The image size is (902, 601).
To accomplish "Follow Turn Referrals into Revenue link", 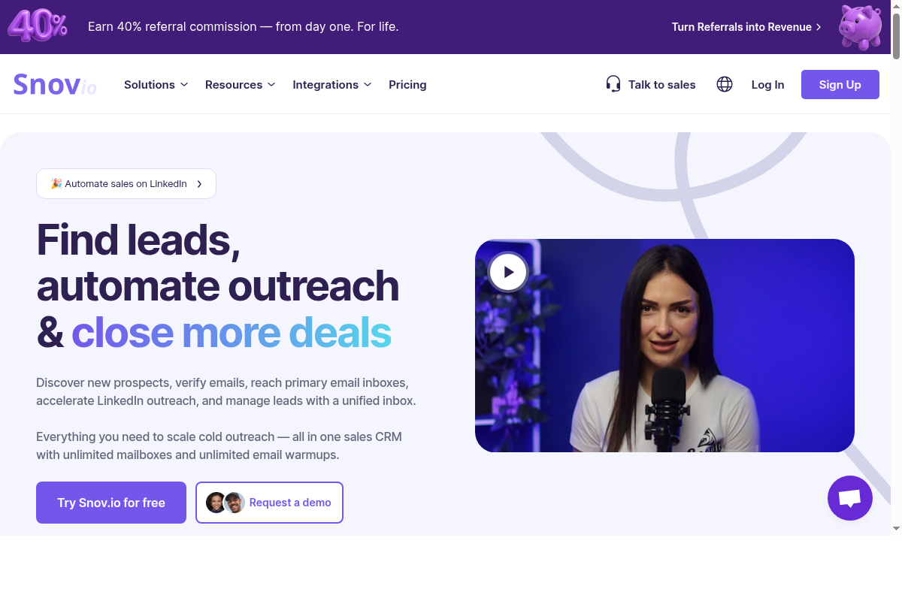I will point(746,27).
